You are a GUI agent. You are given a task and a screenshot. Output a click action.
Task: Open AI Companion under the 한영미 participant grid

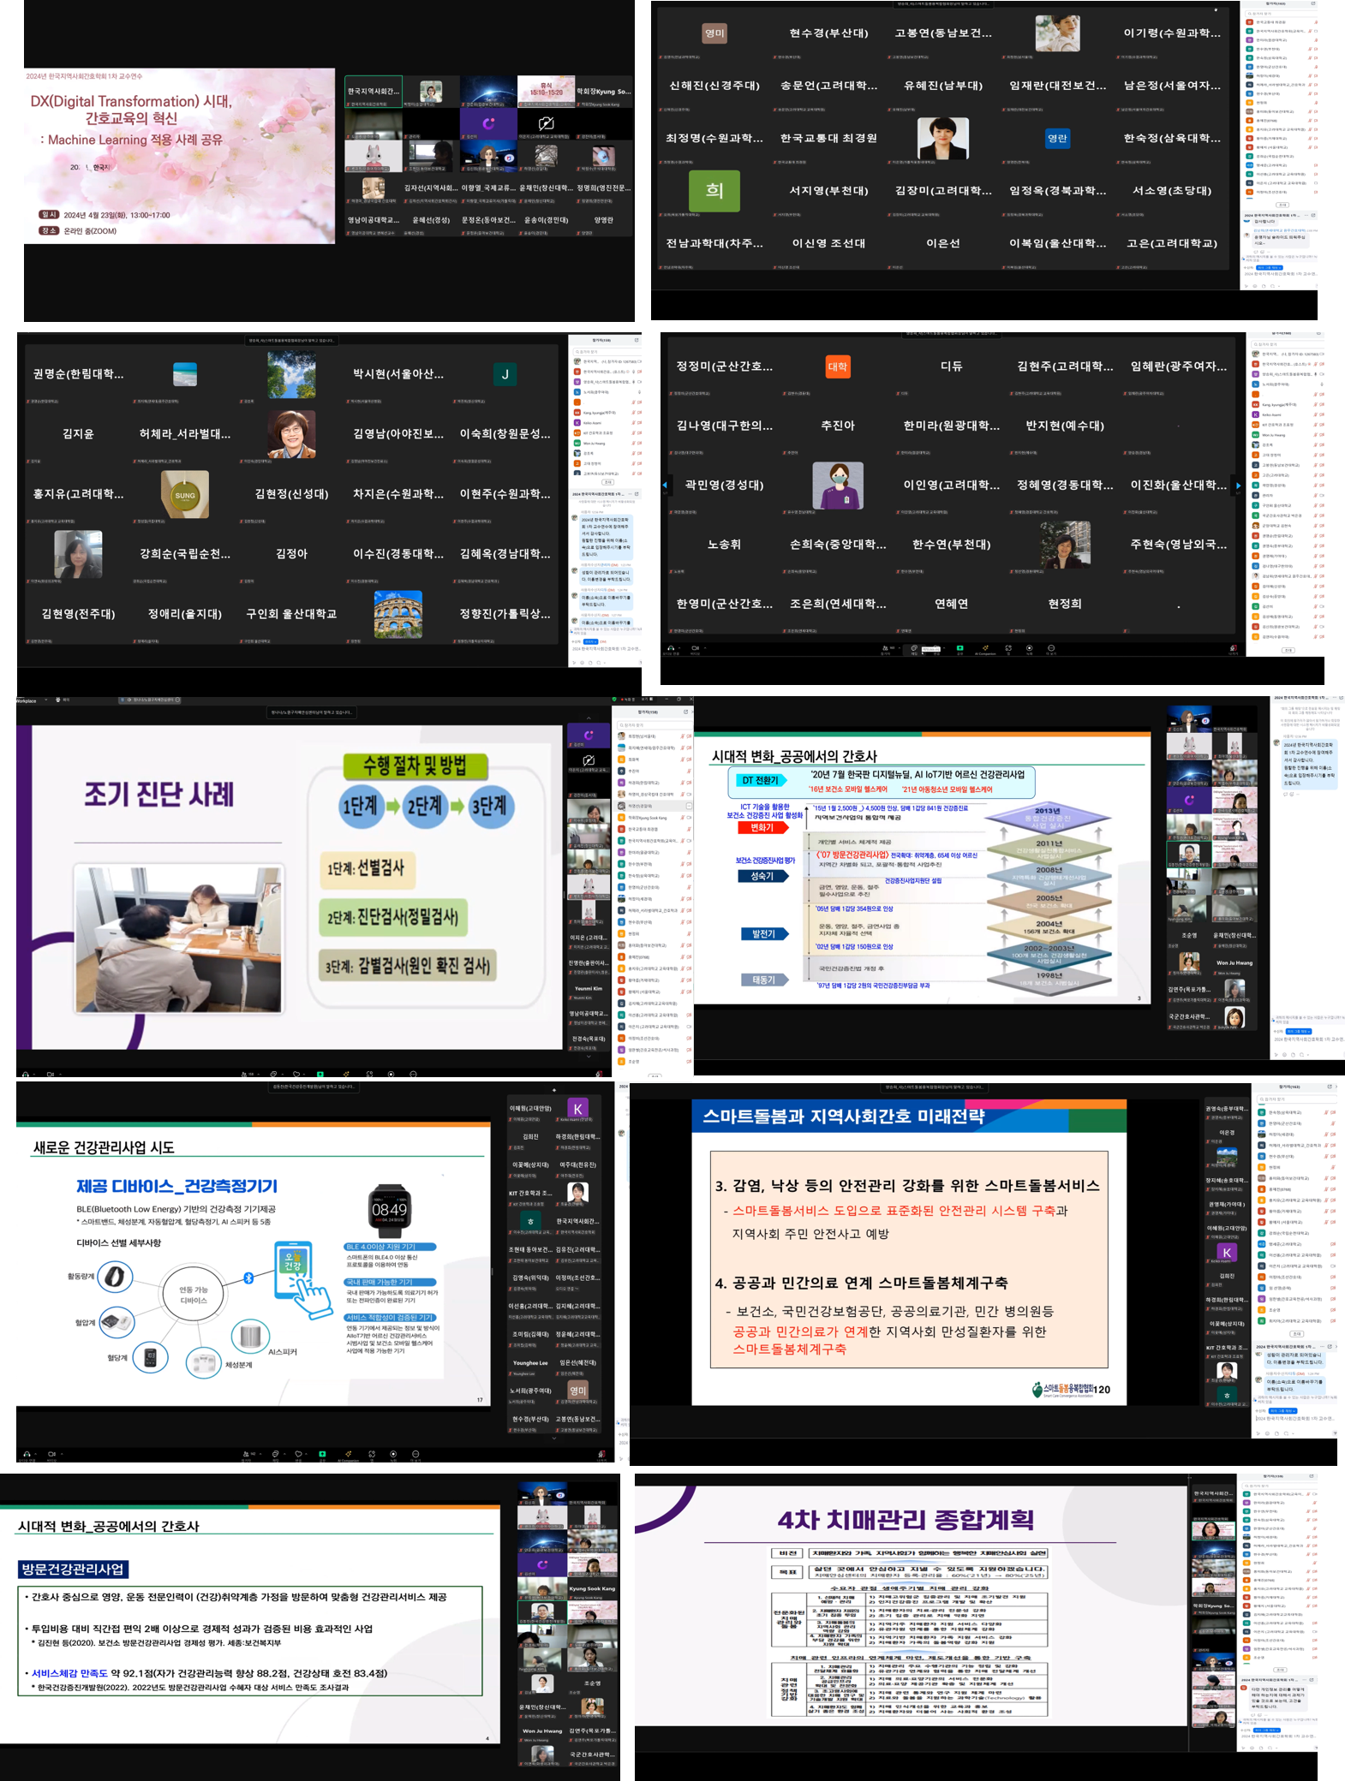point(985,648)
